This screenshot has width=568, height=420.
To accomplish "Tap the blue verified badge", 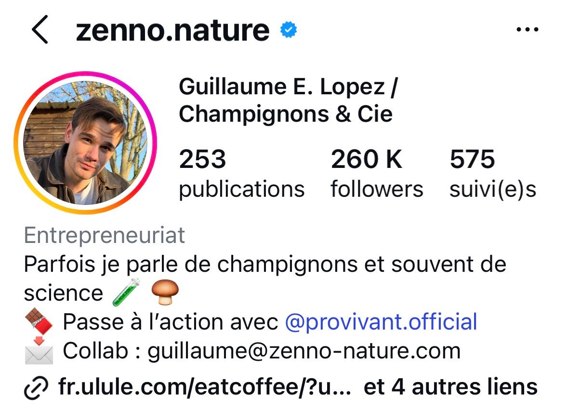I will point(289,30).
